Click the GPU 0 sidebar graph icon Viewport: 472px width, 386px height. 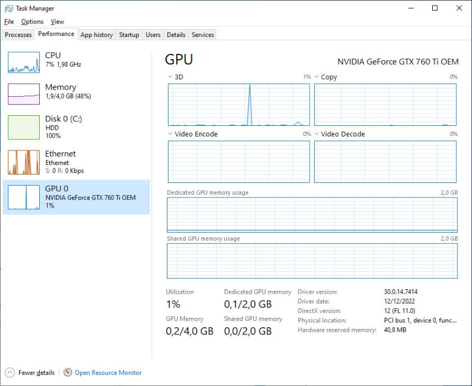coord(24,197)
